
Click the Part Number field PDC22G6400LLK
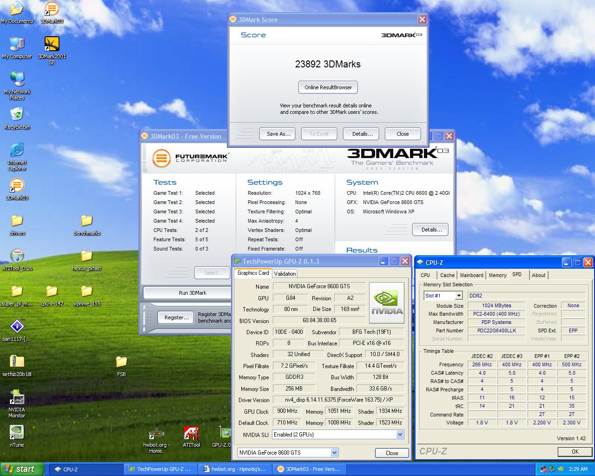pos(496,331)
